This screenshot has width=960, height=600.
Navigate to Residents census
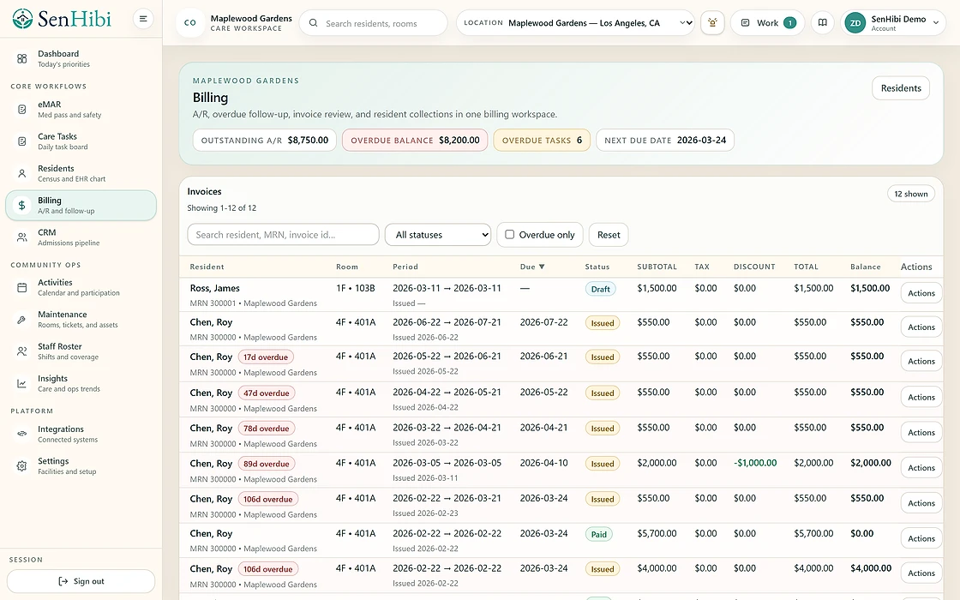[x=81, y=173]
